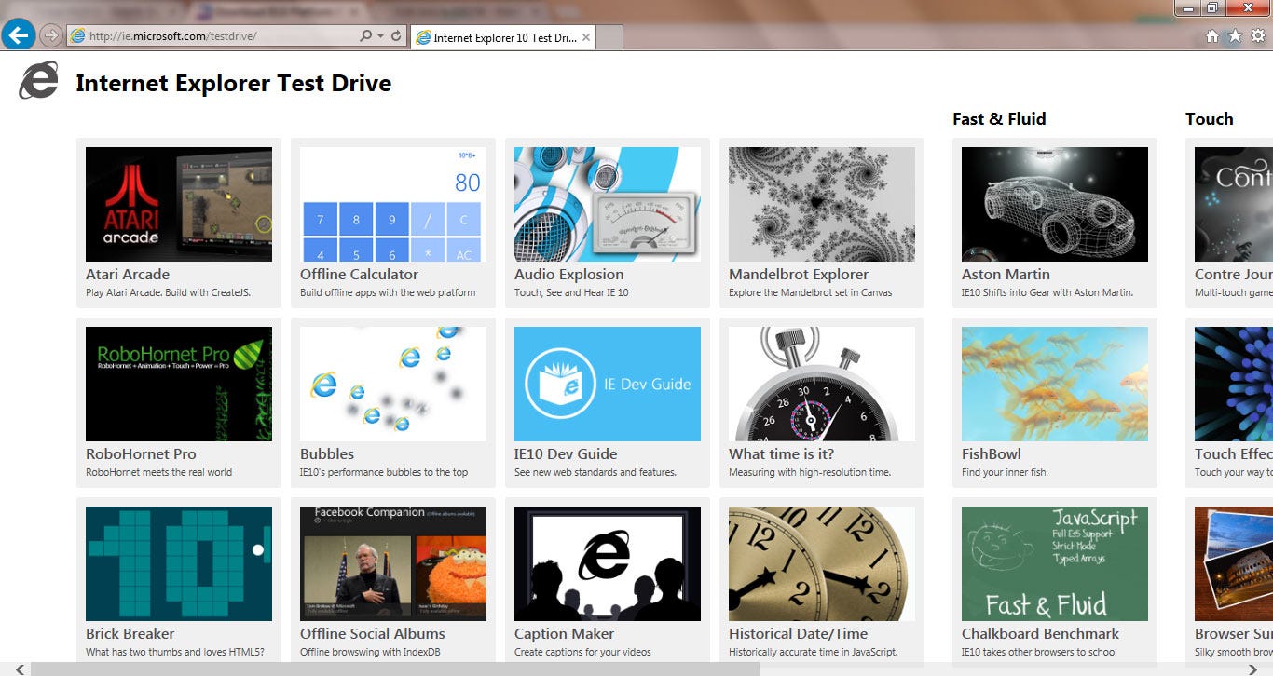Click the new tab button
This screenshot has width=1273, height=676.
click(609, 37)
